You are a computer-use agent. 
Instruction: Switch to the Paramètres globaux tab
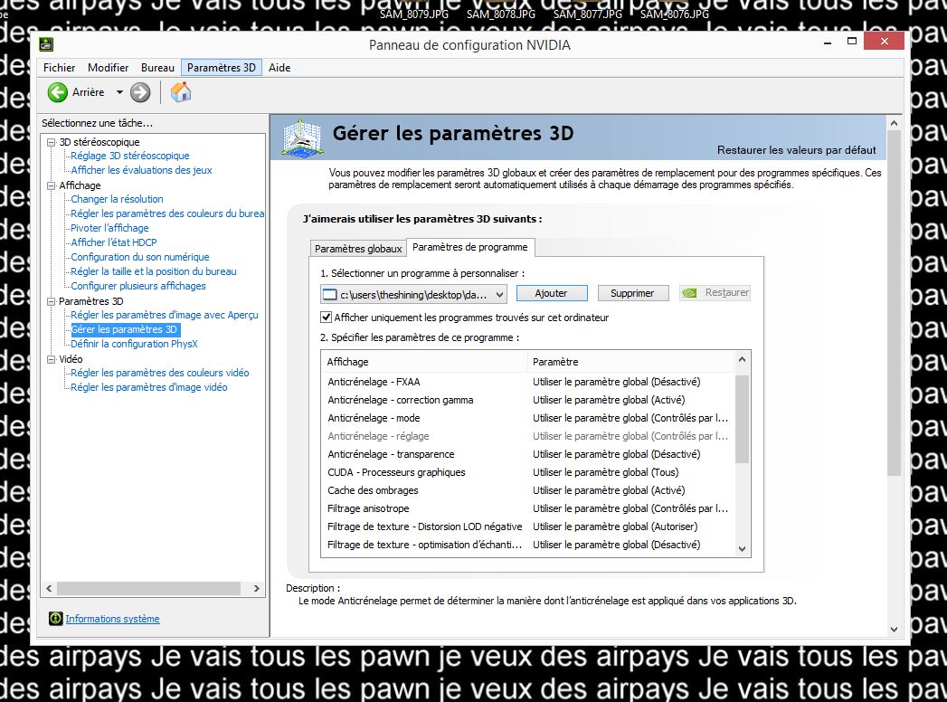tap(358, 249)
